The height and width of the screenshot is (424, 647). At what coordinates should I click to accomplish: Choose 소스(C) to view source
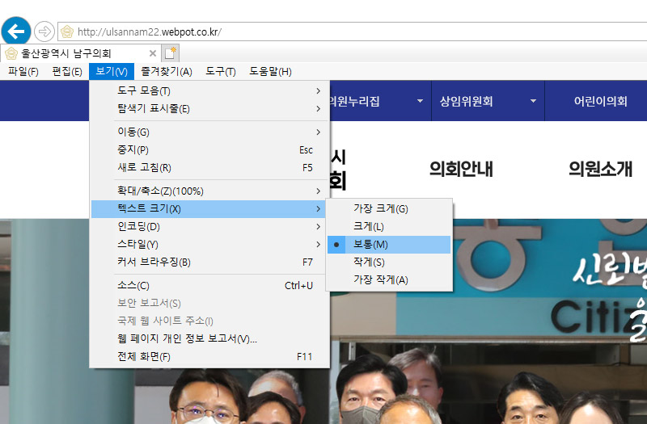(x=209, y=285)
